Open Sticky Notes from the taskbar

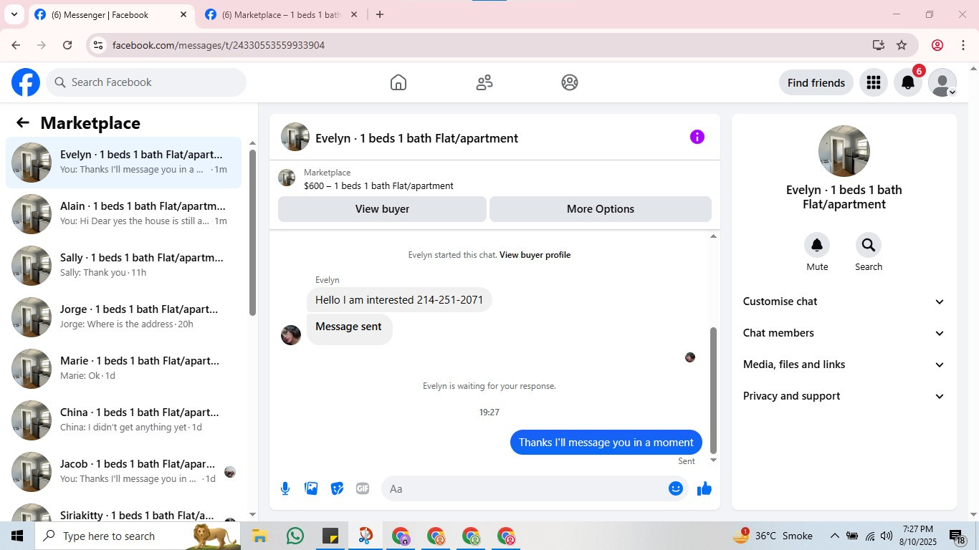click(330, 536)
